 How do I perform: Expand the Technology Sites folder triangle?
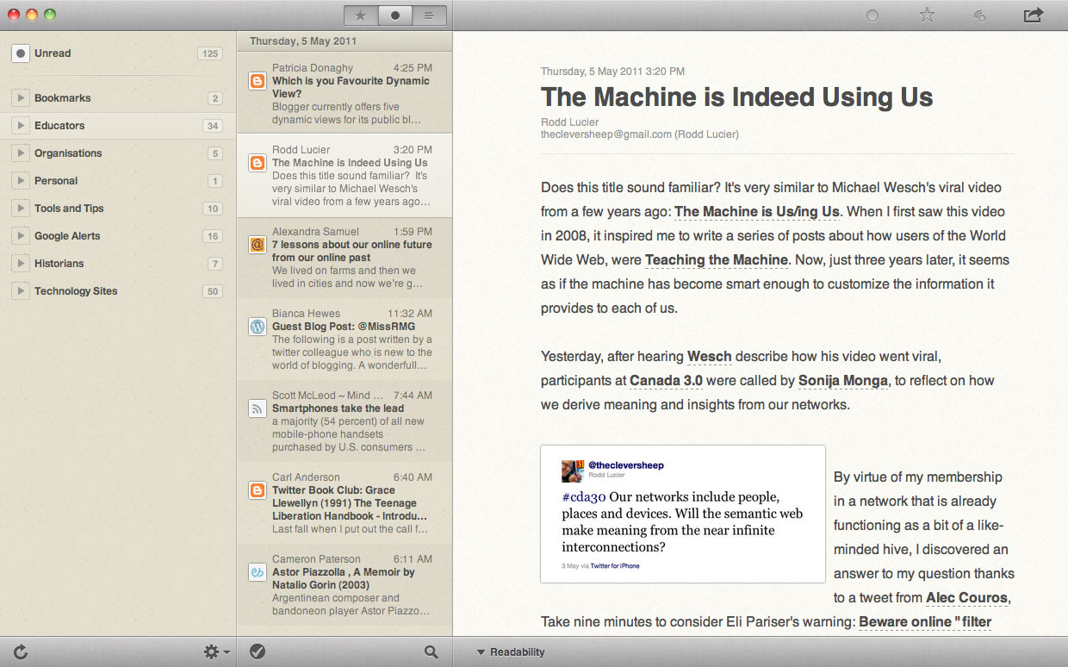coord(21,291)
